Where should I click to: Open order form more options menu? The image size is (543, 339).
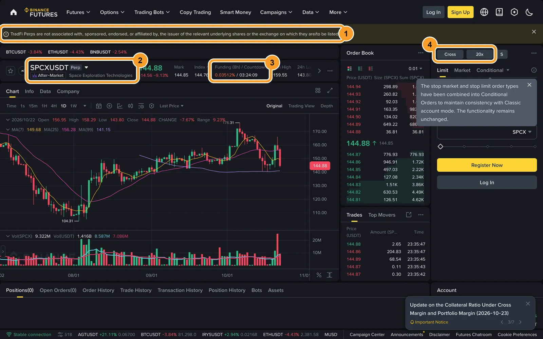coord(534,53)
